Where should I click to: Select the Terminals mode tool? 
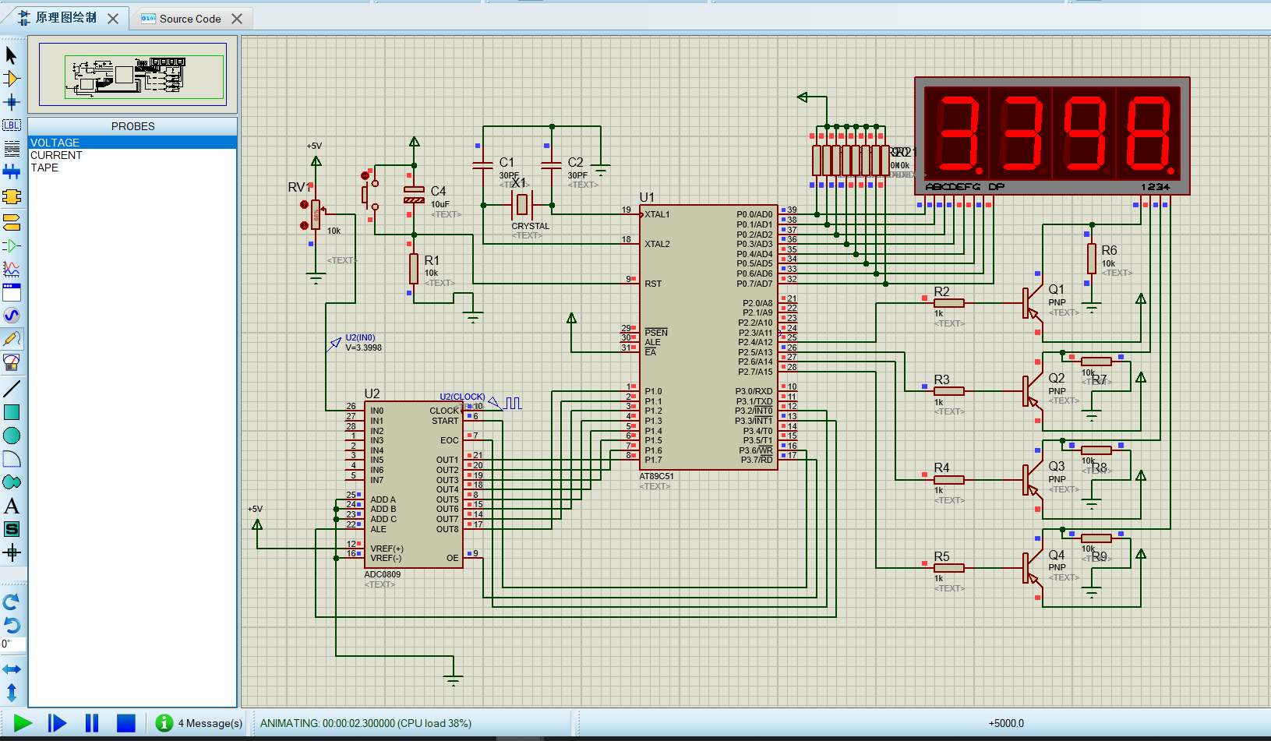(x=11, y=224)
